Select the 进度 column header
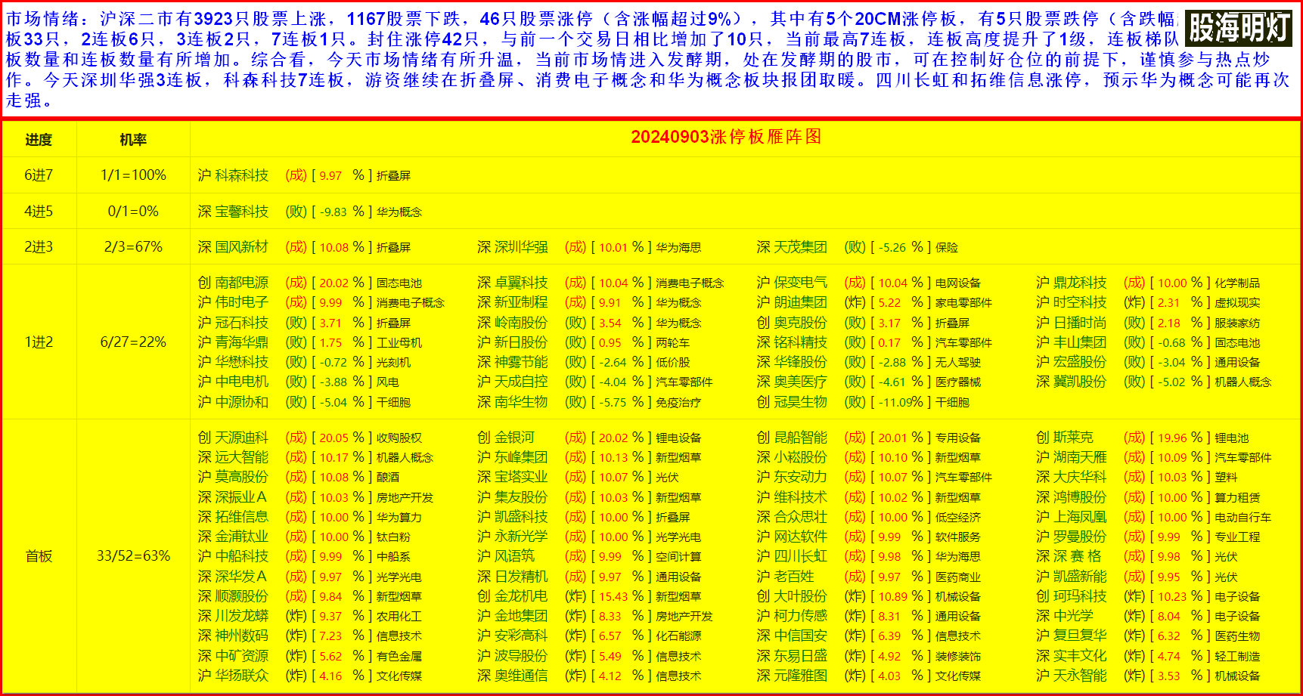 tap(39, 140)
